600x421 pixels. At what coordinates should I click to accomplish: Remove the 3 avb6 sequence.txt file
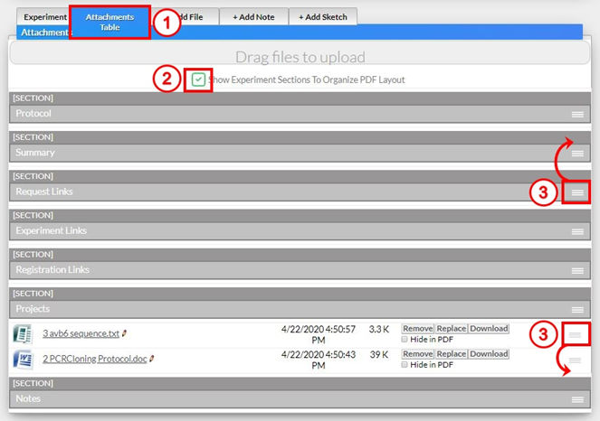(417, 329)
